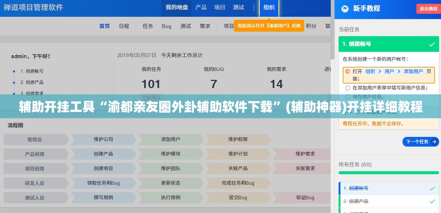The width and height of the screenshot is (441, 213).
Task: Click the green check next to 1. 创建帐号 in the list
Action: (x=432, y=188)
